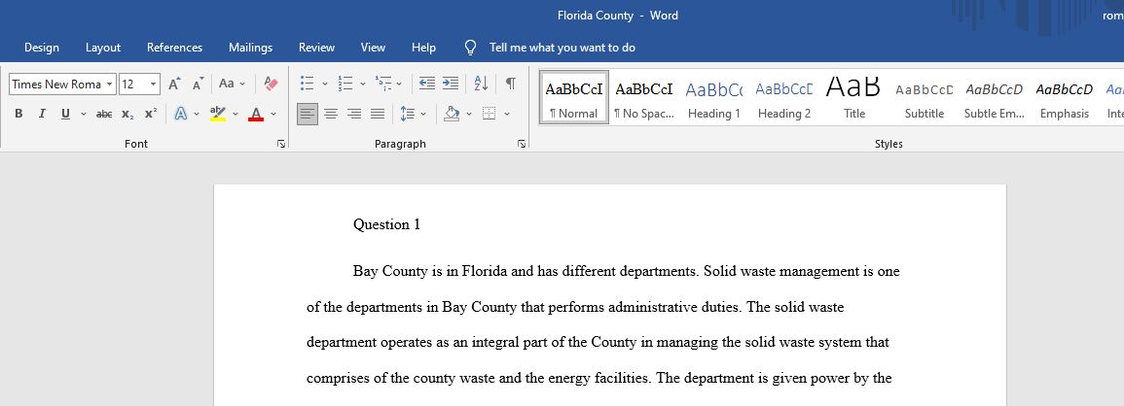1124x406 pixels.
Task: Expand highlight color dropdown arrow
Action: tap(236, 113)
